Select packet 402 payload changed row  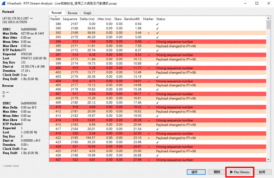coord(158,72)
